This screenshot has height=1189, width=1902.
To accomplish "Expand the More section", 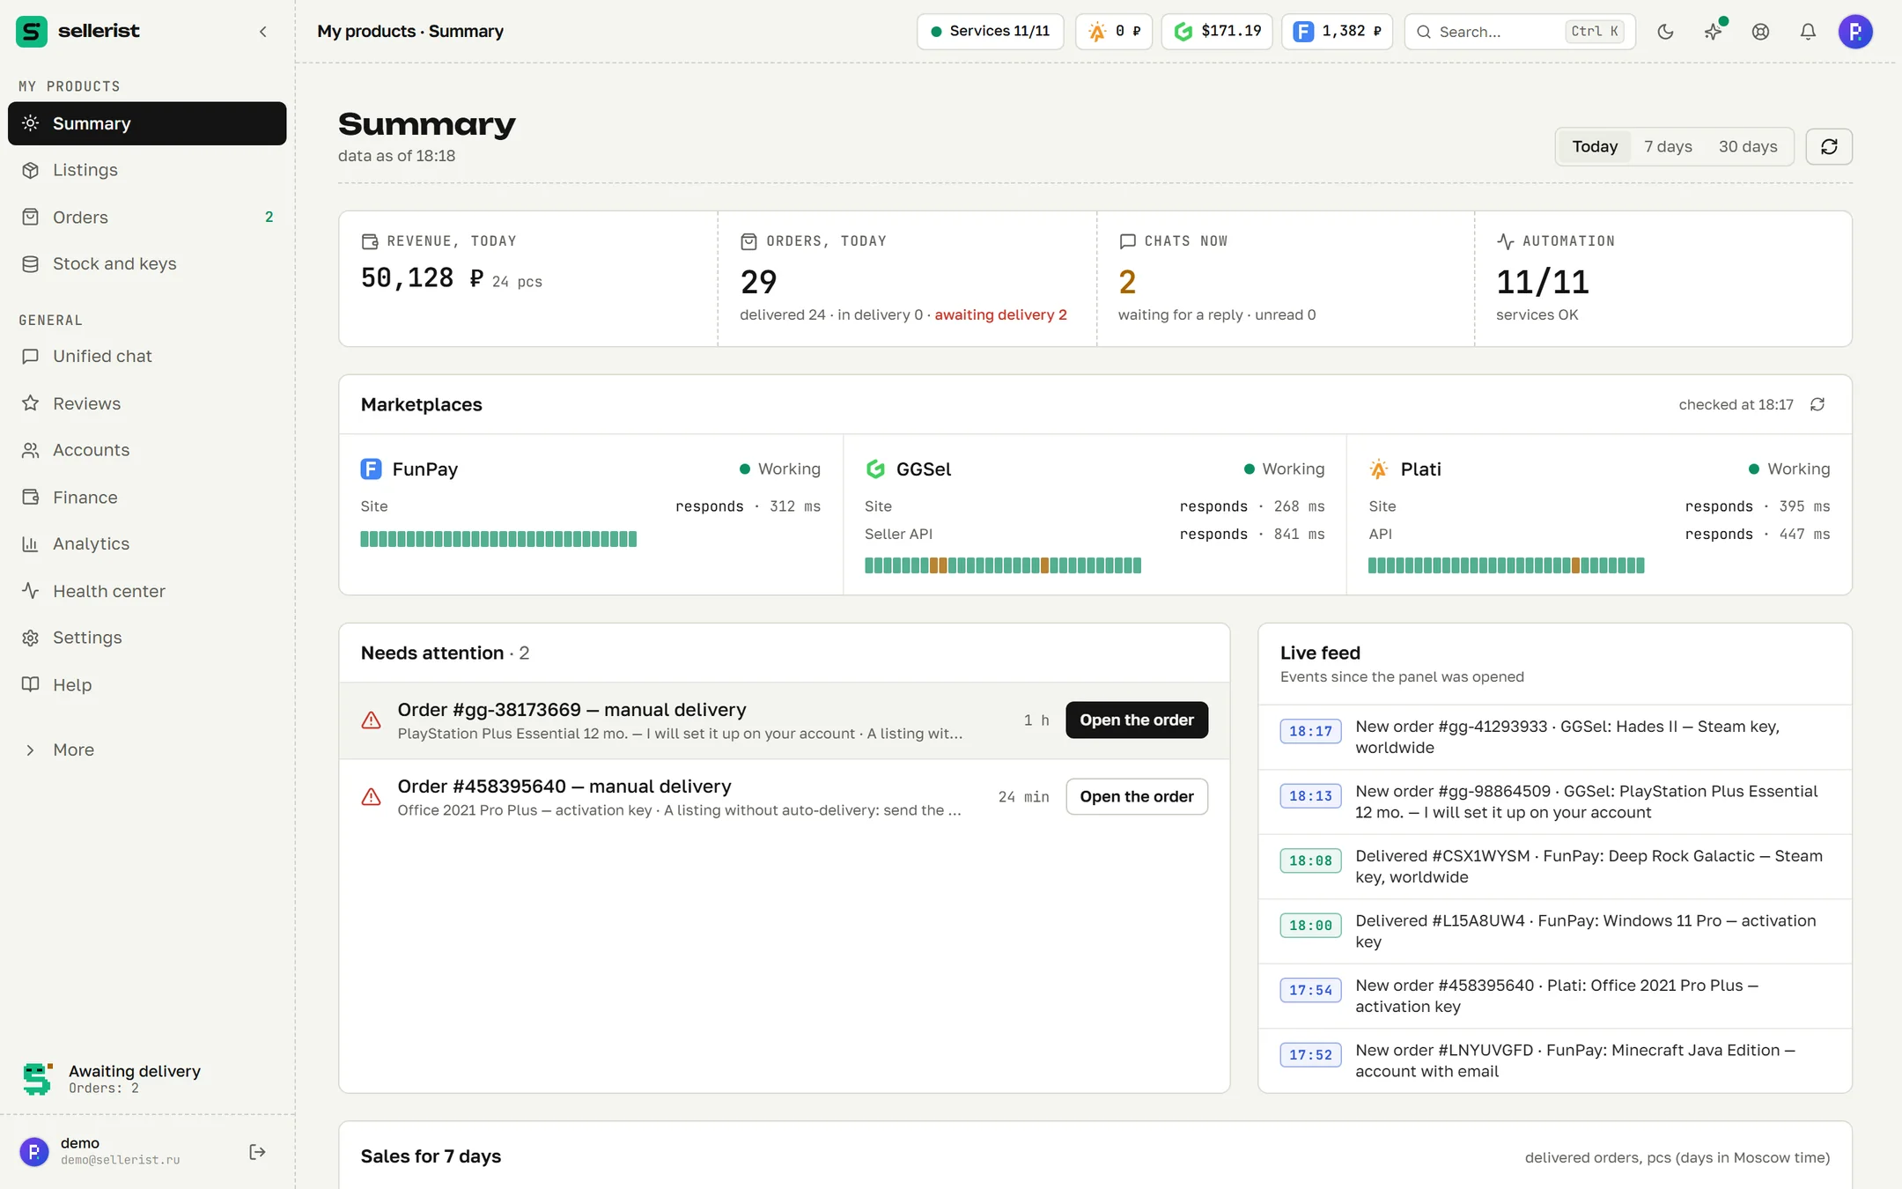I will [147, 750].
